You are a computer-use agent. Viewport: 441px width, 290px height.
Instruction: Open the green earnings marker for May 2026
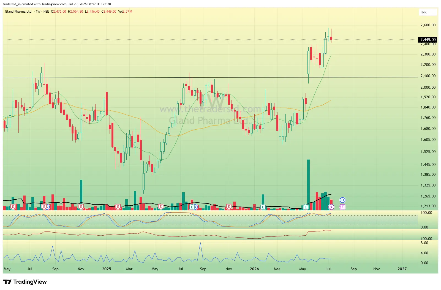coord(306,207)
